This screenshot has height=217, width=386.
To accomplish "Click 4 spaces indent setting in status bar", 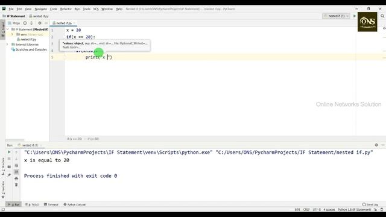I will [x=329, y=210].
